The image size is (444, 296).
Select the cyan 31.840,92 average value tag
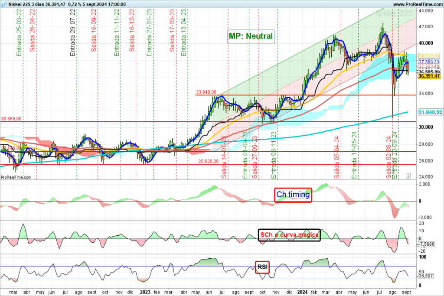(430, 112)
